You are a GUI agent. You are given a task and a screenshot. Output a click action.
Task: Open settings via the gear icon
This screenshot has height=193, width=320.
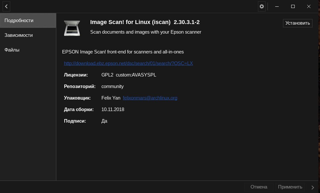tap(262, 6)
